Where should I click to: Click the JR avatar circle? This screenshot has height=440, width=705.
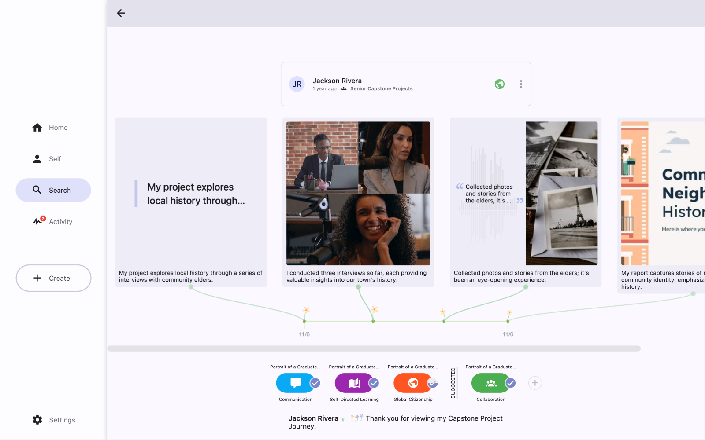(x=297, y=84)
